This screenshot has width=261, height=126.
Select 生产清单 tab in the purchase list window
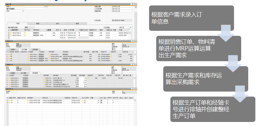pos(24,73)
